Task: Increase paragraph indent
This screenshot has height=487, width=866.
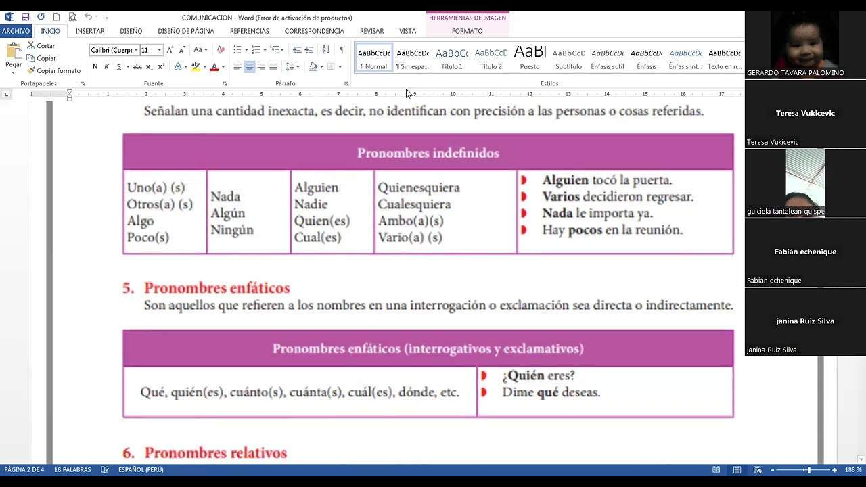Action: pyautogui.click(x=309, y=50)
